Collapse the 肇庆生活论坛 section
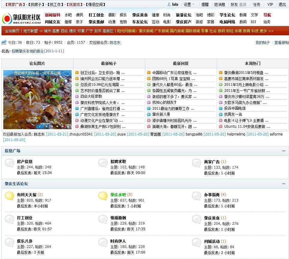Screen dimensions: 289x259 tap(284, 184)
